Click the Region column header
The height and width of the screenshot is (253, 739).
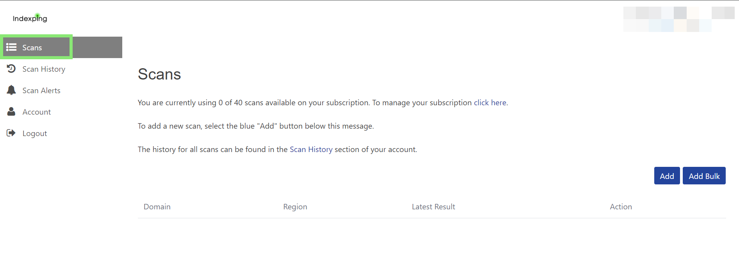coord(295,207)
